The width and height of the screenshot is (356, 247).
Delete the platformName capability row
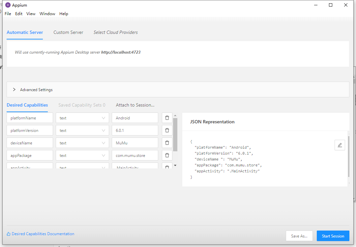point(167,118)
